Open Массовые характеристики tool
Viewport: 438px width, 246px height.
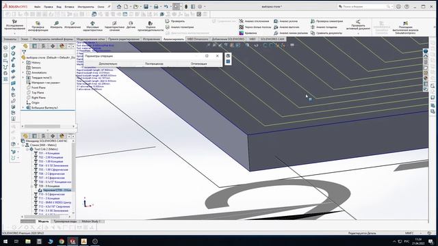pos(92,25)
